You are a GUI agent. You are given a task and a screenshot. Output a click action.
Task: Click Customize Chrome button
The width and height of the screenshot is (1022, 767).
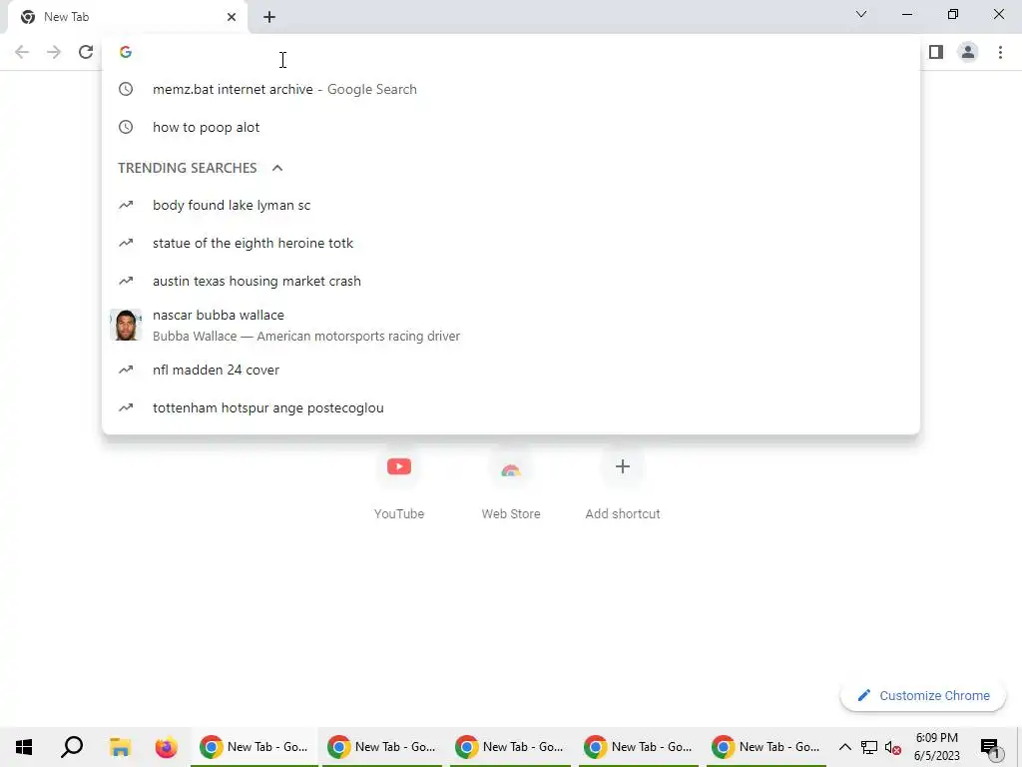click(x=923, y=695)
